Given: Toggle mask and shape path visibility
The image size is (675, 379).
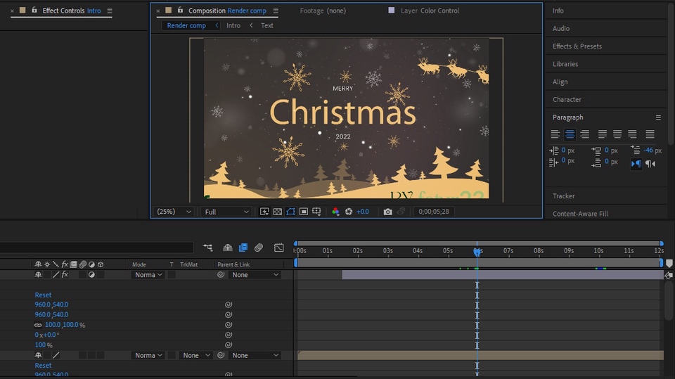Looking at the screenshot, I should [x=290, y=212].
